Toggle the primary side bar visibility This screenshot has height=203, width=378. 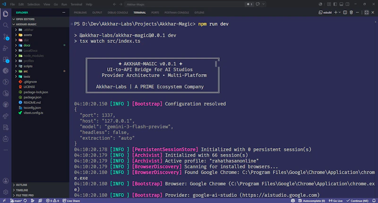pyautogui.click(x=335, y=4)
